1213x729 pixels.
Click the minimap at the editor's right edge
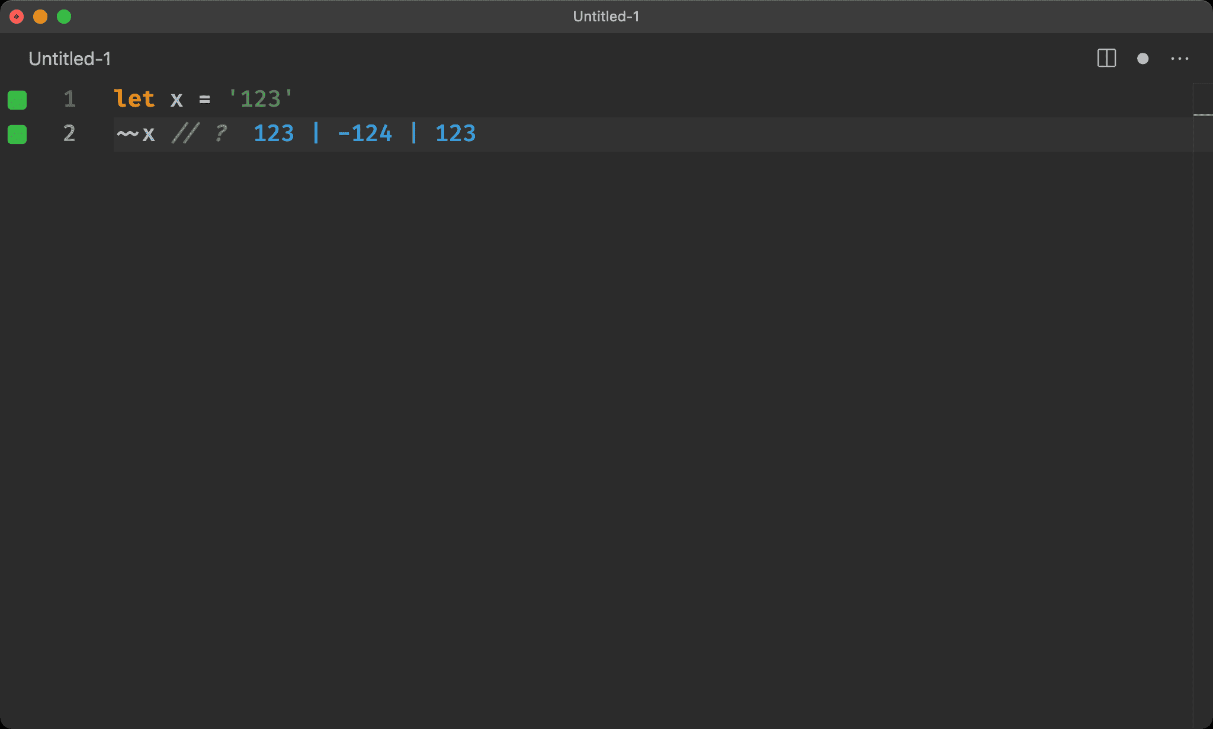click(1202, 104)
